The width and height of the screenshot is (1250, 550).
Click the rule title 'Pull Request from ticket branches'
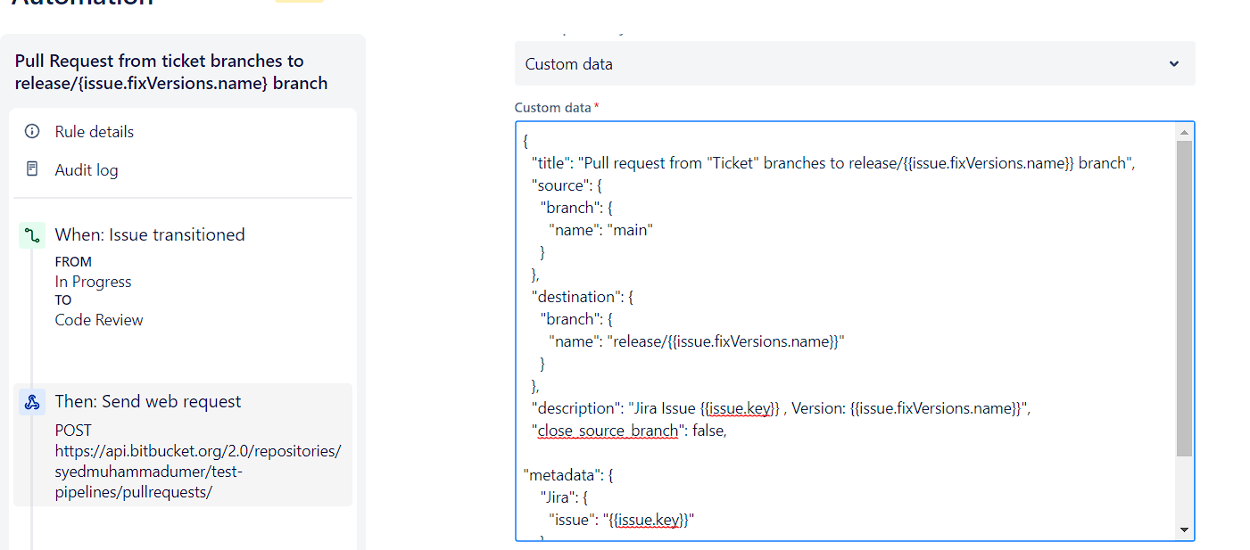click(171, 72)
